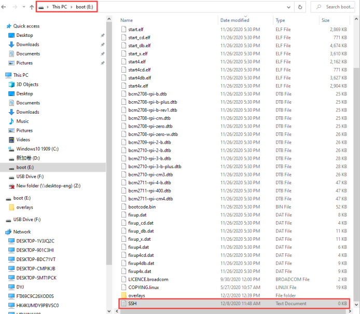This screenshot has width=360, height=314.
Task: Click 'This PC' in address breadcrumb
Action: 60,7
